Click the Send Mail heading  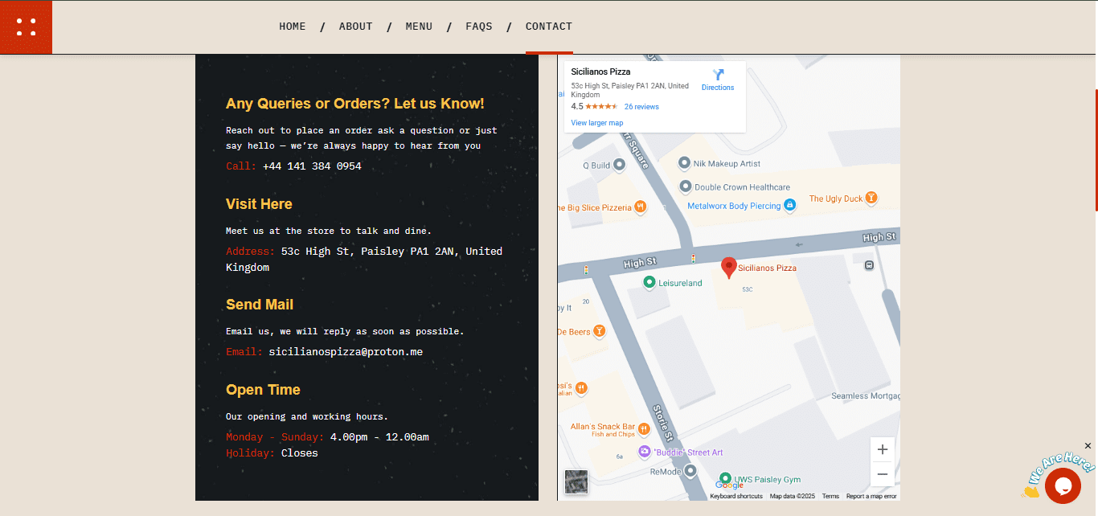coord(260,305)
